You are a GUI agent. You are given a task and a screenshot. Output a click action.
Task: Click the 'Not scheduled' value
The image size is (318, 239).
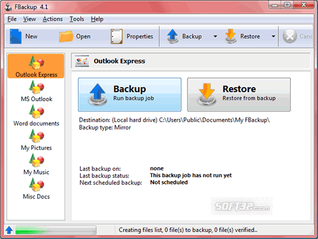[x=169, y=183]
